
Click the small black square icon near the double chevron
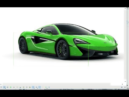pos(122,87)
